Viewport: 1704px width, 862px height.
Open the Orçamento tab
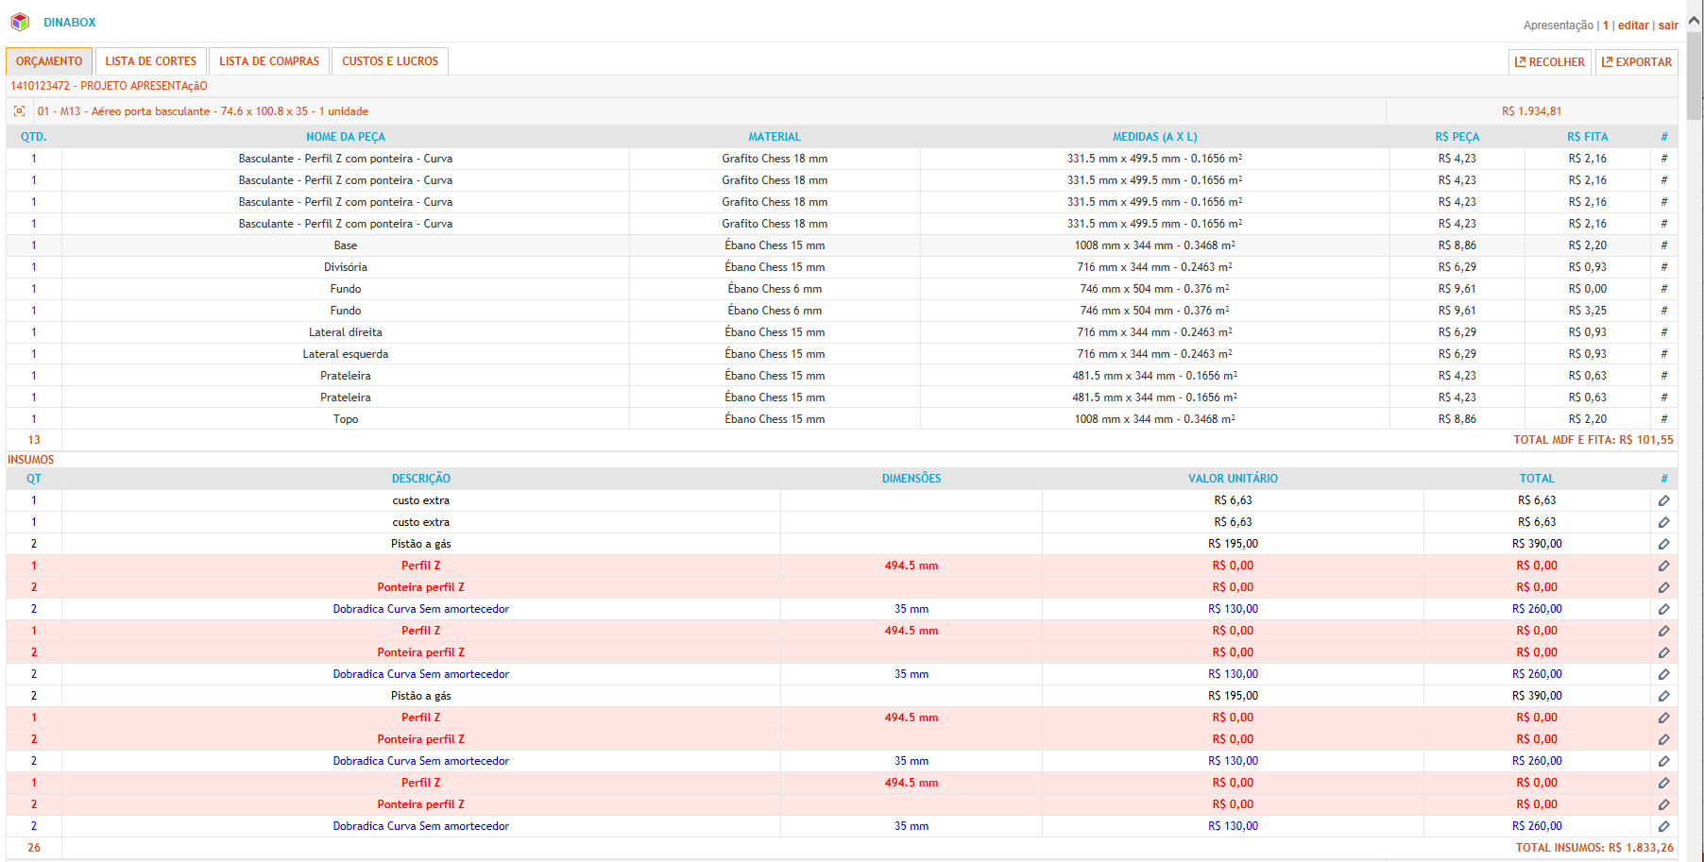point(49,61)
